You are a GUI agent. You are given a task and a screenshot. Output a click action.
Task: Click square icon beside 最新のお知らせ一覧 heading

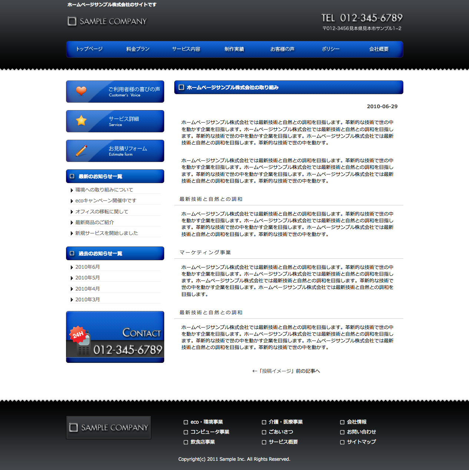point(72,176)
